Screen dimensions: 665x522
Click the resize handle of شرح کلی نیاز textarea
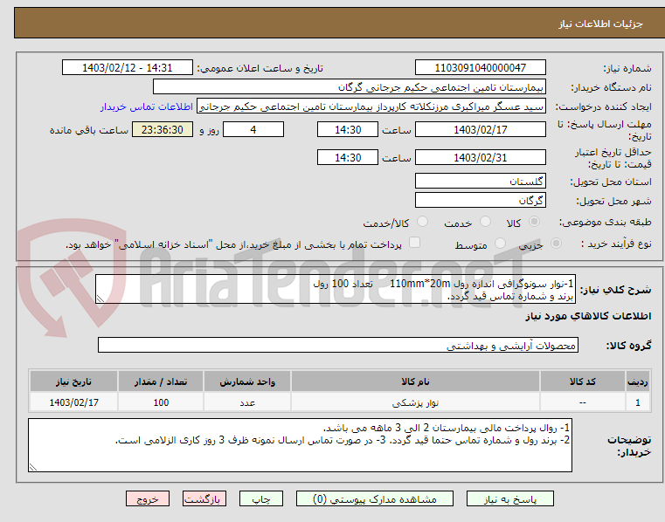[100, 299]
